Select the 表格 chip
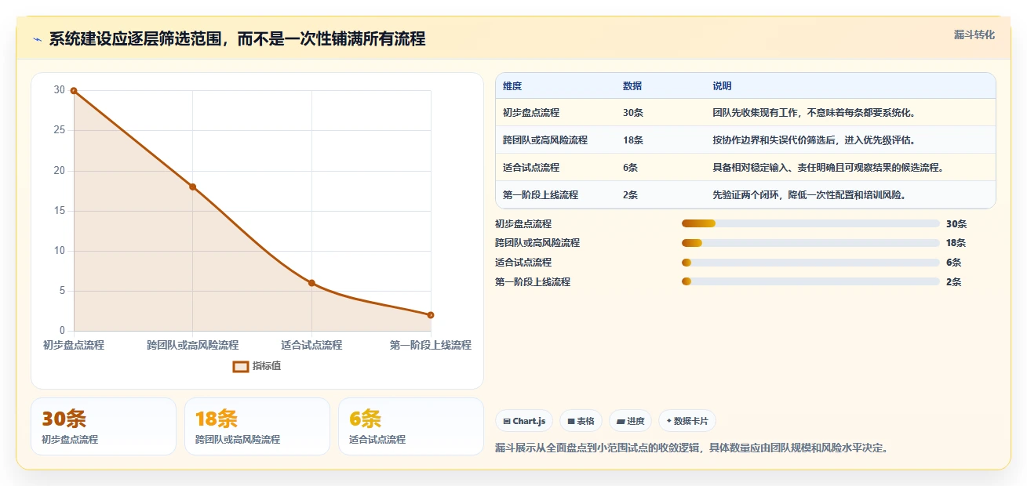The height and width of the screenshot is (486, 1027). point(581,421)
